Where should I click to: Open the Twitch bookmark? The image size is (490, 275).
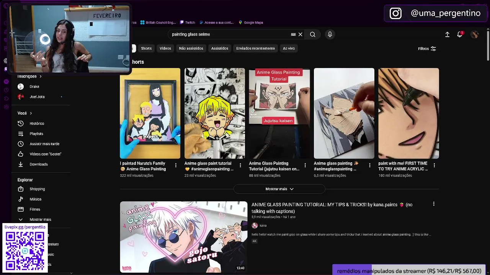[x=188, y=23]
